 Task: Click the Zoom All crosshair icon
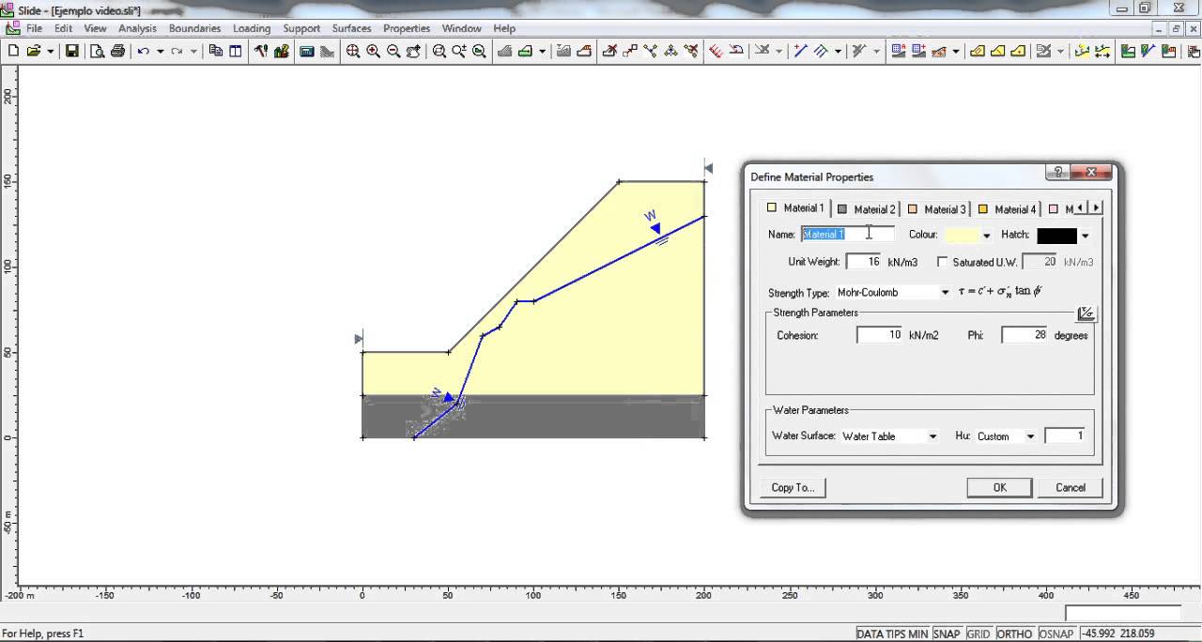click(353, 52)
